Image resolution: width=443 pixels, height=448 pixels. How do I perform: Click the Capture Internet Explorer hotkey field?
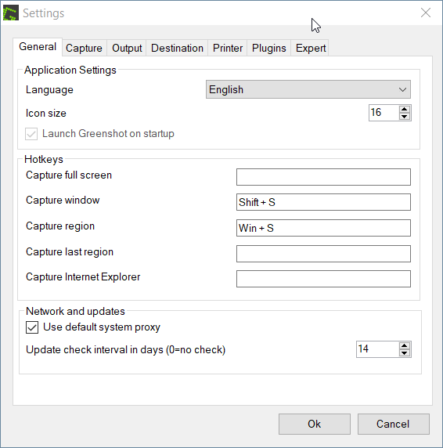[x=323, y=279]
